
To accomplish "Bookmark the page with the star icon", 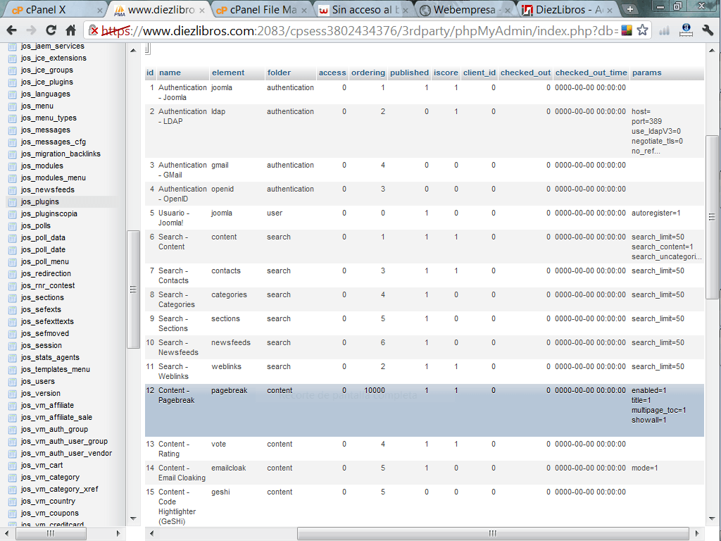I will (642, 30).
